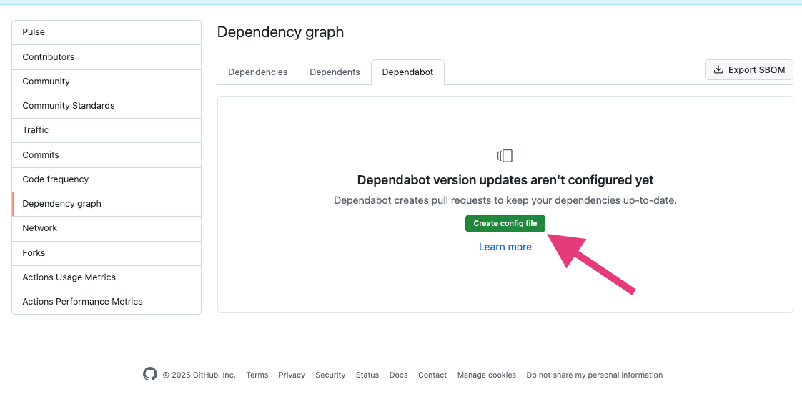
Task: Switch to the Dependents tab
Action: 335,72
